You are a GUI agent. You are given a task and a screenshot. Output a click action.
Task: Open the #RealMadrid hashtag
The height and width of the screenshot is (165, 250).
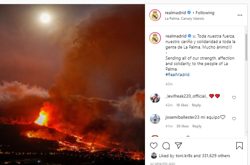coord(178,75)
